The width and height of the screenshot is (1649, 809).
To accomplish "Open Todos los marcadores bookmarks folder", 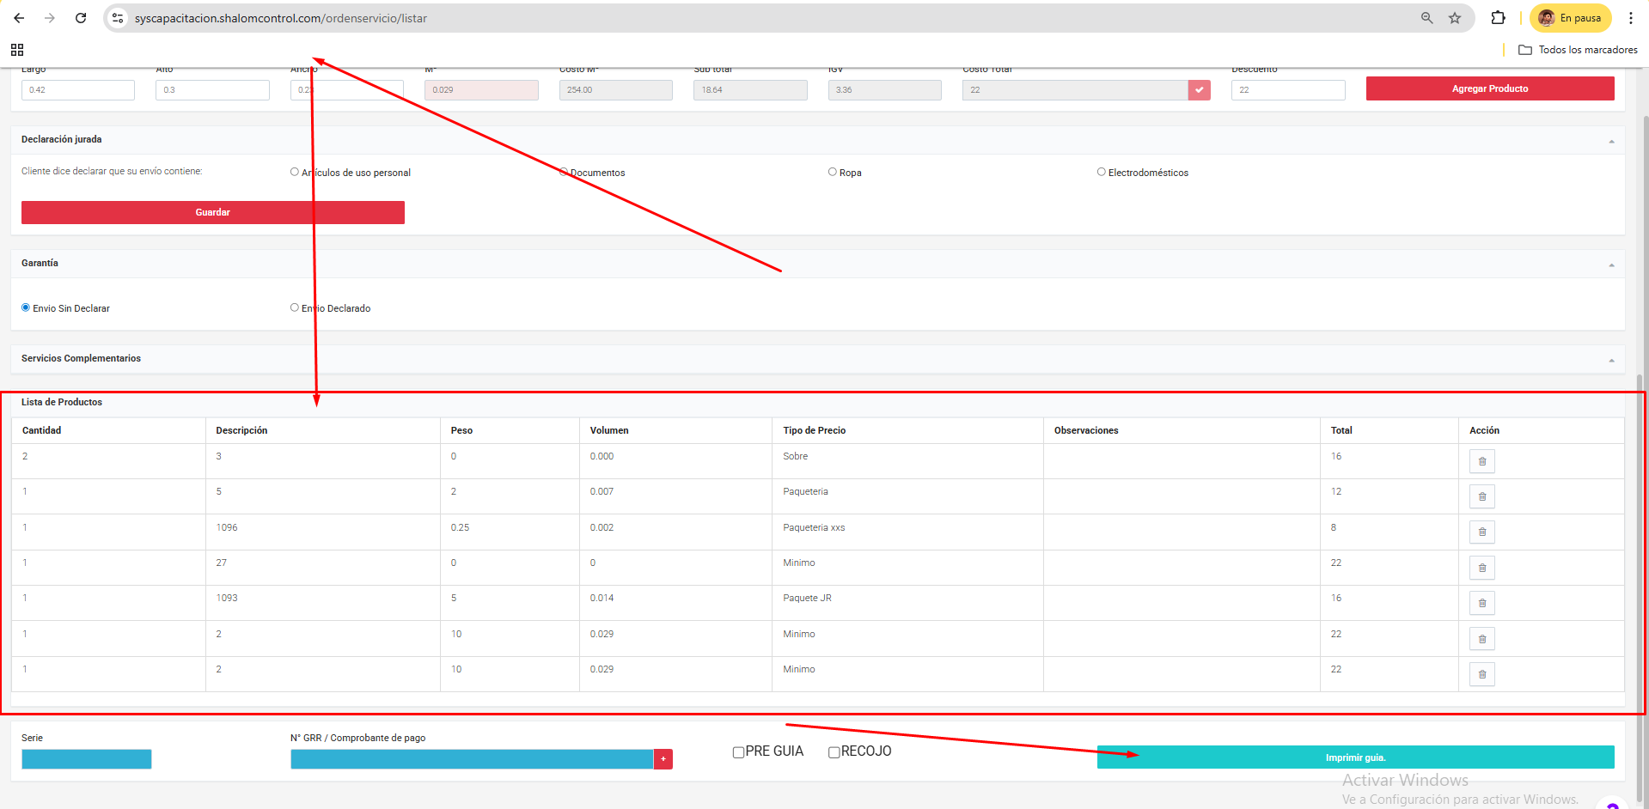I will tap(1578, 50).
